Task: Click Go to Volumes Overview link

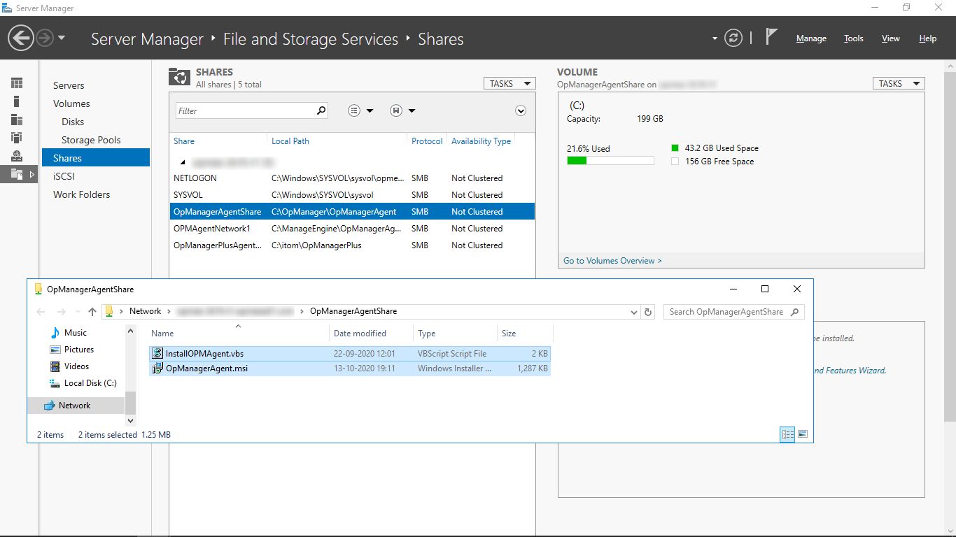Action: [612, 261]
